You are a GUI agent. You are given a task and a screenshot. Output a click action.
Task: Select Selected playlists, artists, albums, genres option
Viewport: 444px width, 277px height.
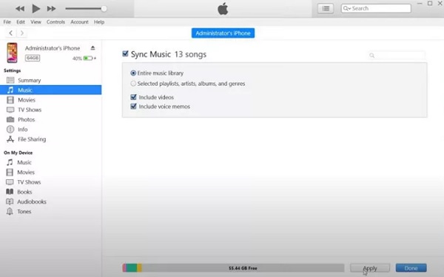133,84
